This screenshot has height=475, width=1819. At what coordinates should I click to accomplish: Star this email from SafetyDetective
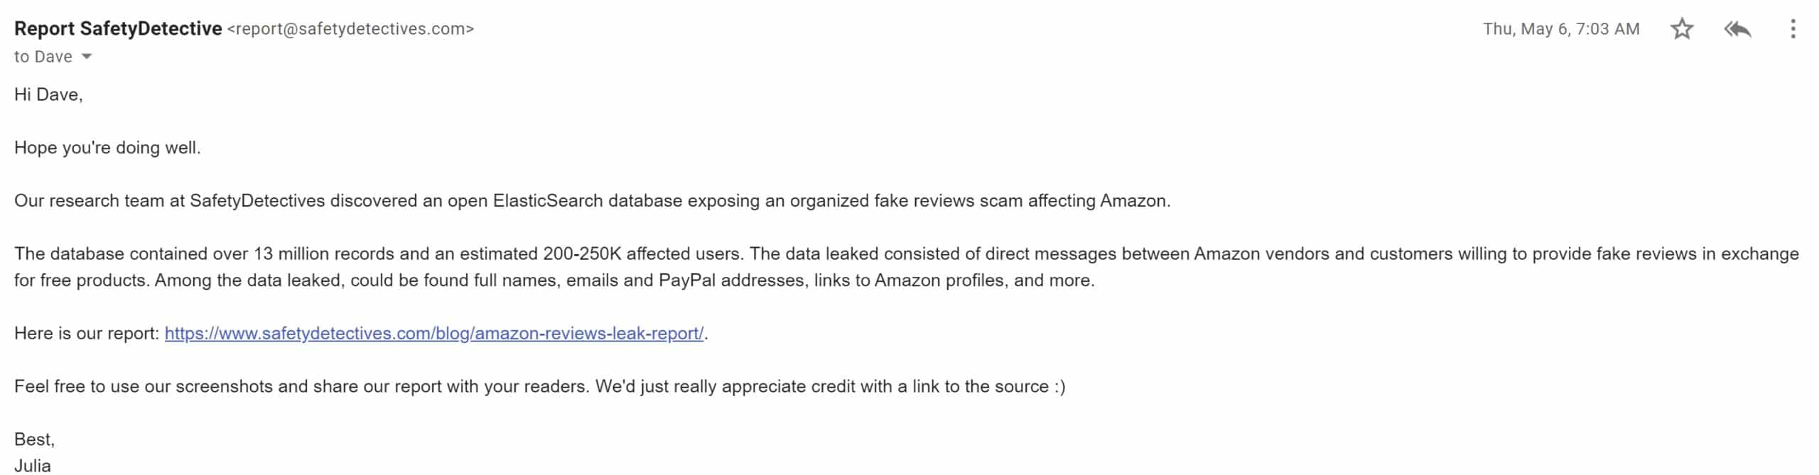[1682, 29]
